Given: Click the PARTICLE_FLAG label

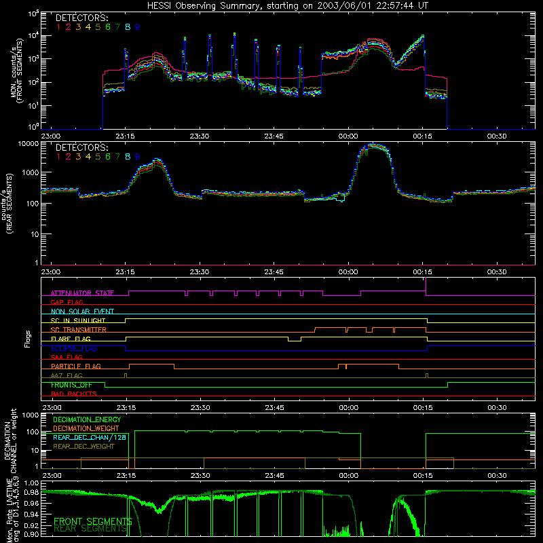Looking at the screenshot, I should 76,366.
